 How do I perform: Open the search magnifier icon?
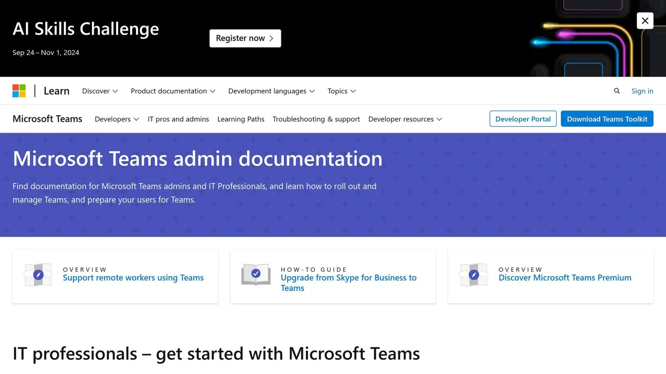point(617,91)
